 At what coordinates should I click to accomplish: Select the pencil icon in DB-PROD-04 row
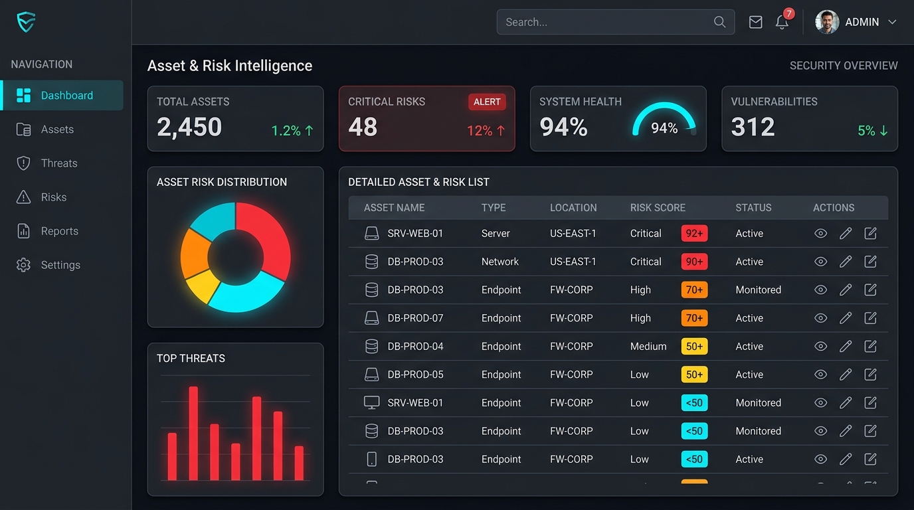coord(846,347)
